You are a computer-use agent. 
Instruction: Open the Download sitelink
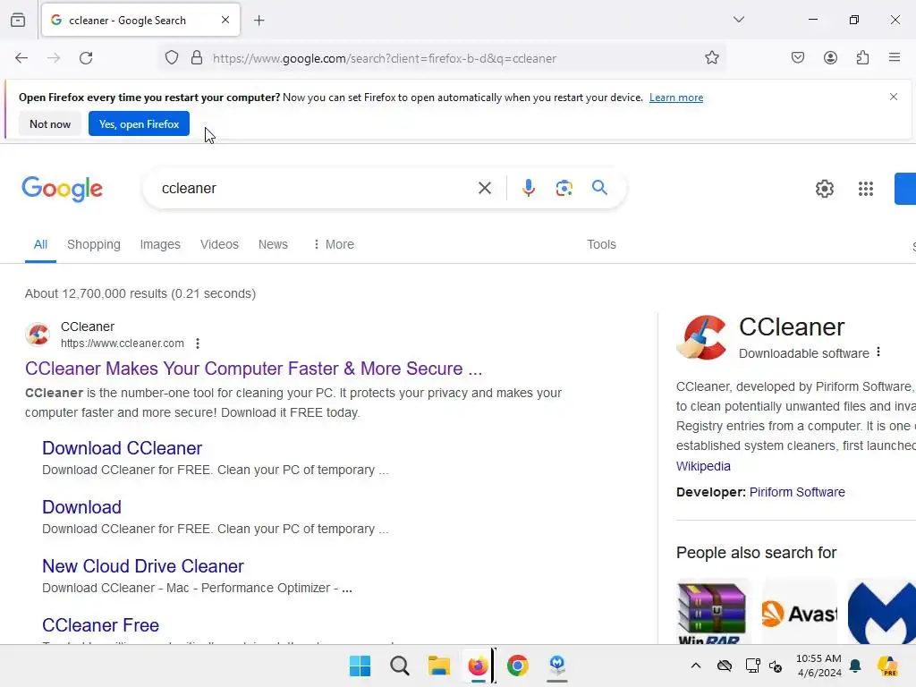(81, 507)
